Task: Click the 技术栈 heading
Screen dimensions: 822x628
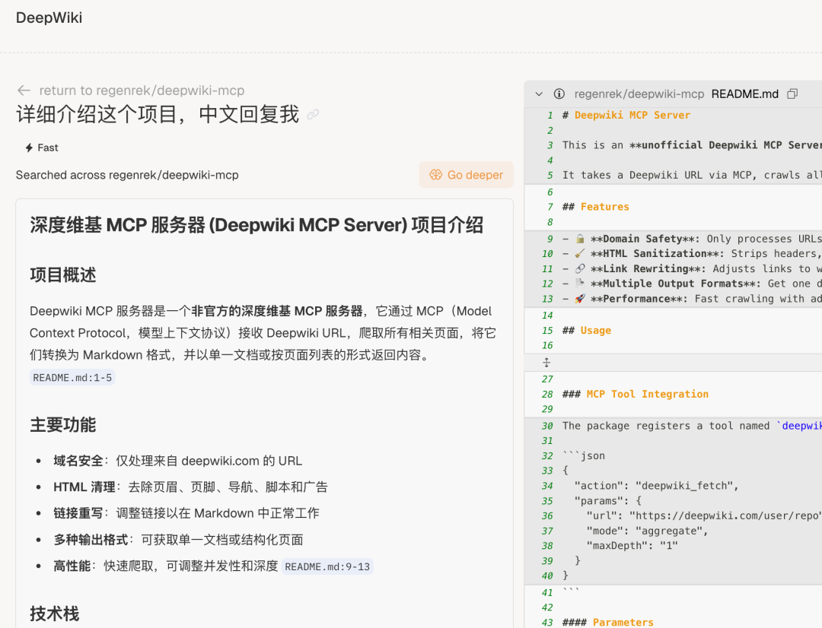Action: point(55,614)
